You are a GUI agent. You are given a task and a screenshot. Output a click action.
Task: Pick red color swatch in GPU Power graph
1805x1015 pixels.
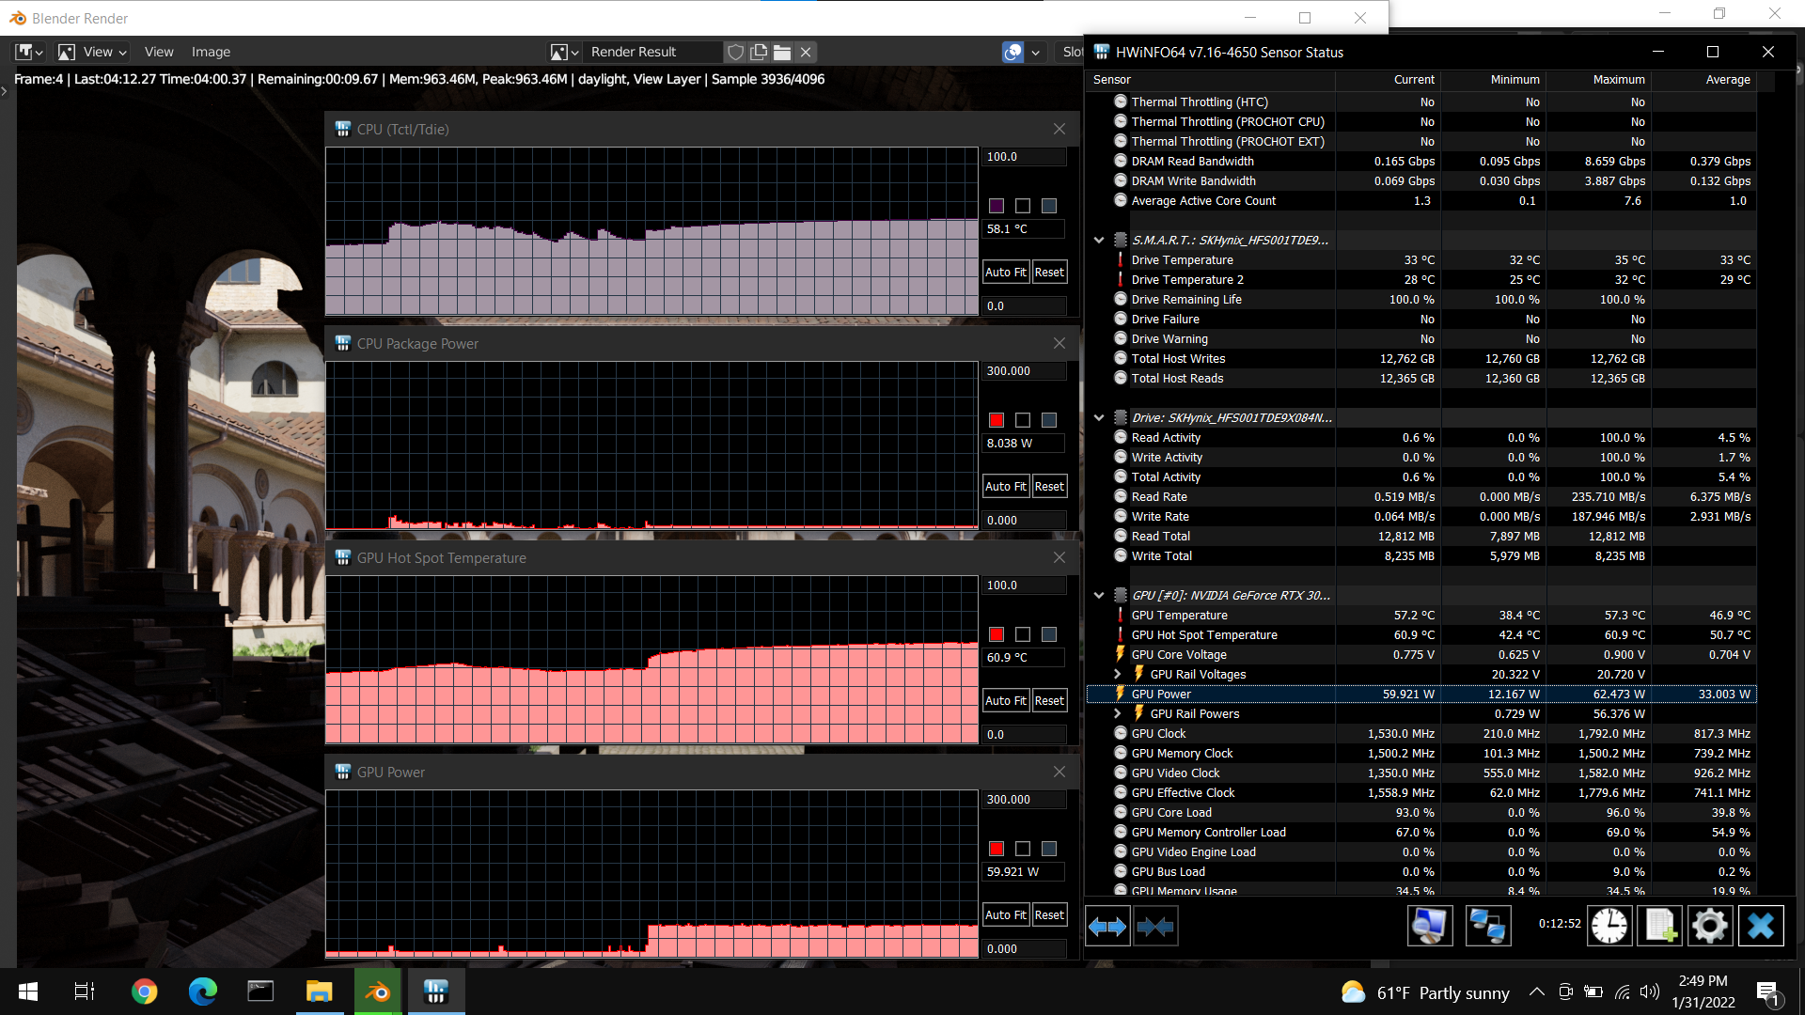pos(997,849)
